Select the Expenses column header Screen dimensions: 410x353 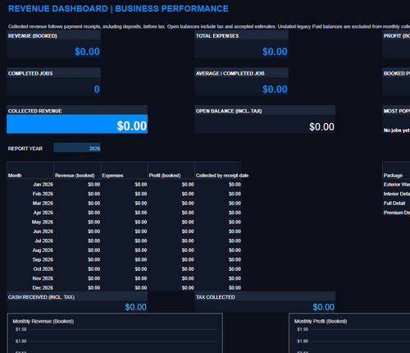pos(124,170)
